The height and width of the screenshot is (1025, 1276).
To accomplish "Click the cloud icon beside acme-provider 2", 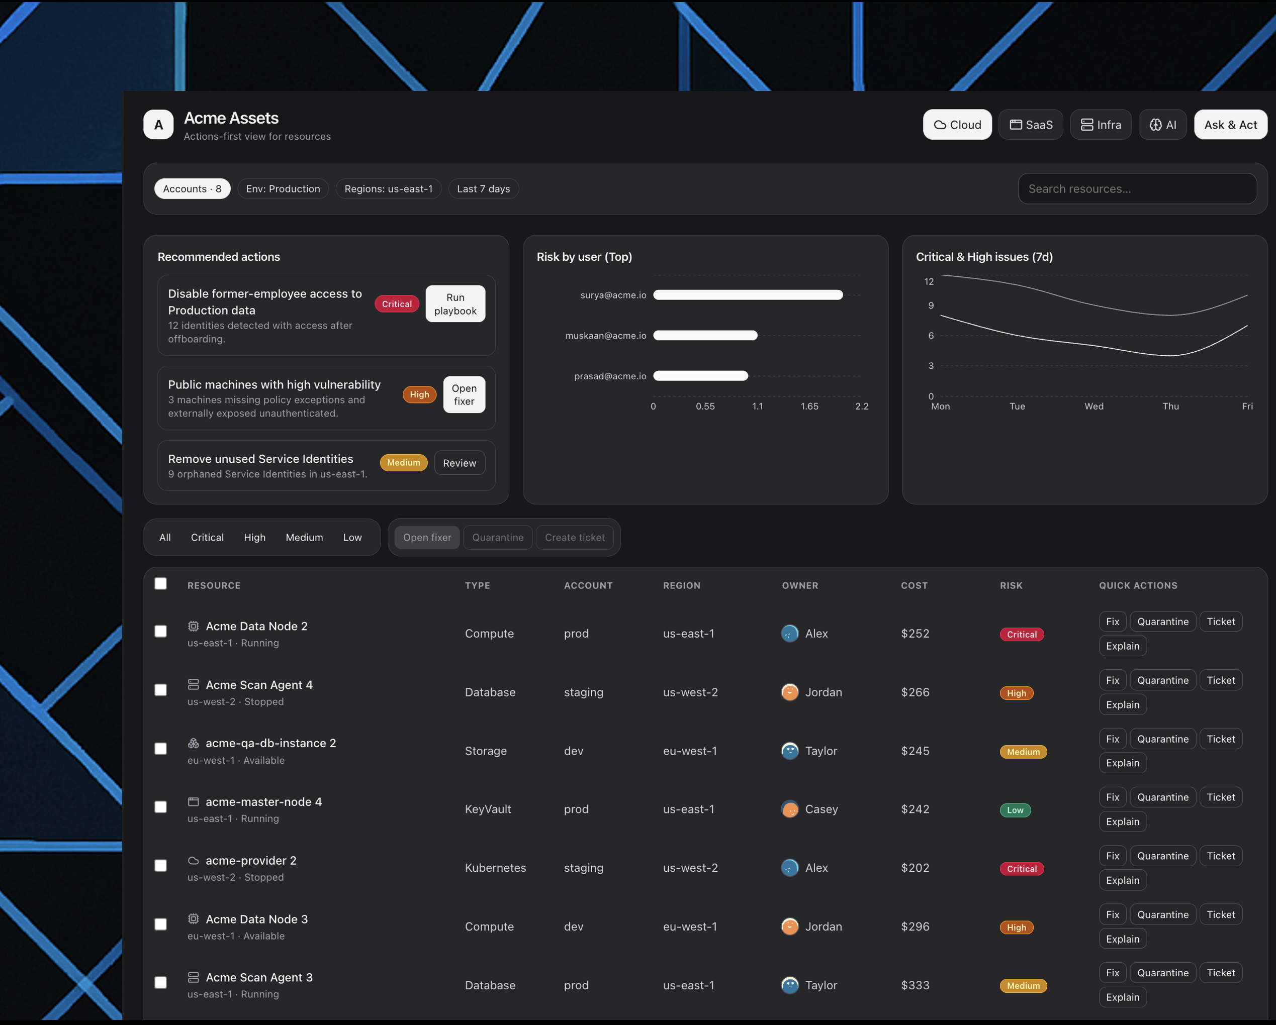I will click(193, 860).
